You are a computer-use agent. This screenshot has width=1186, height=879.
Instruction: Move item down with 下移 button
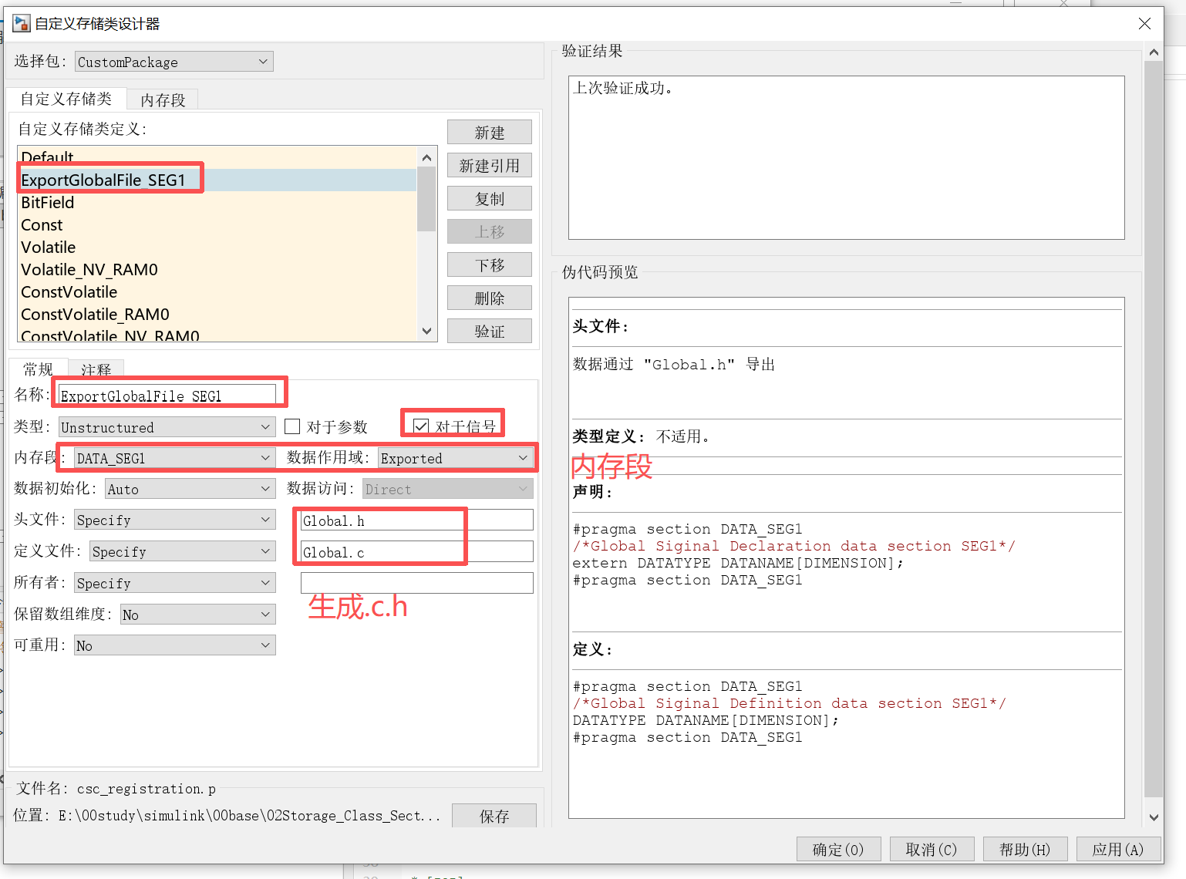(490, 265)
